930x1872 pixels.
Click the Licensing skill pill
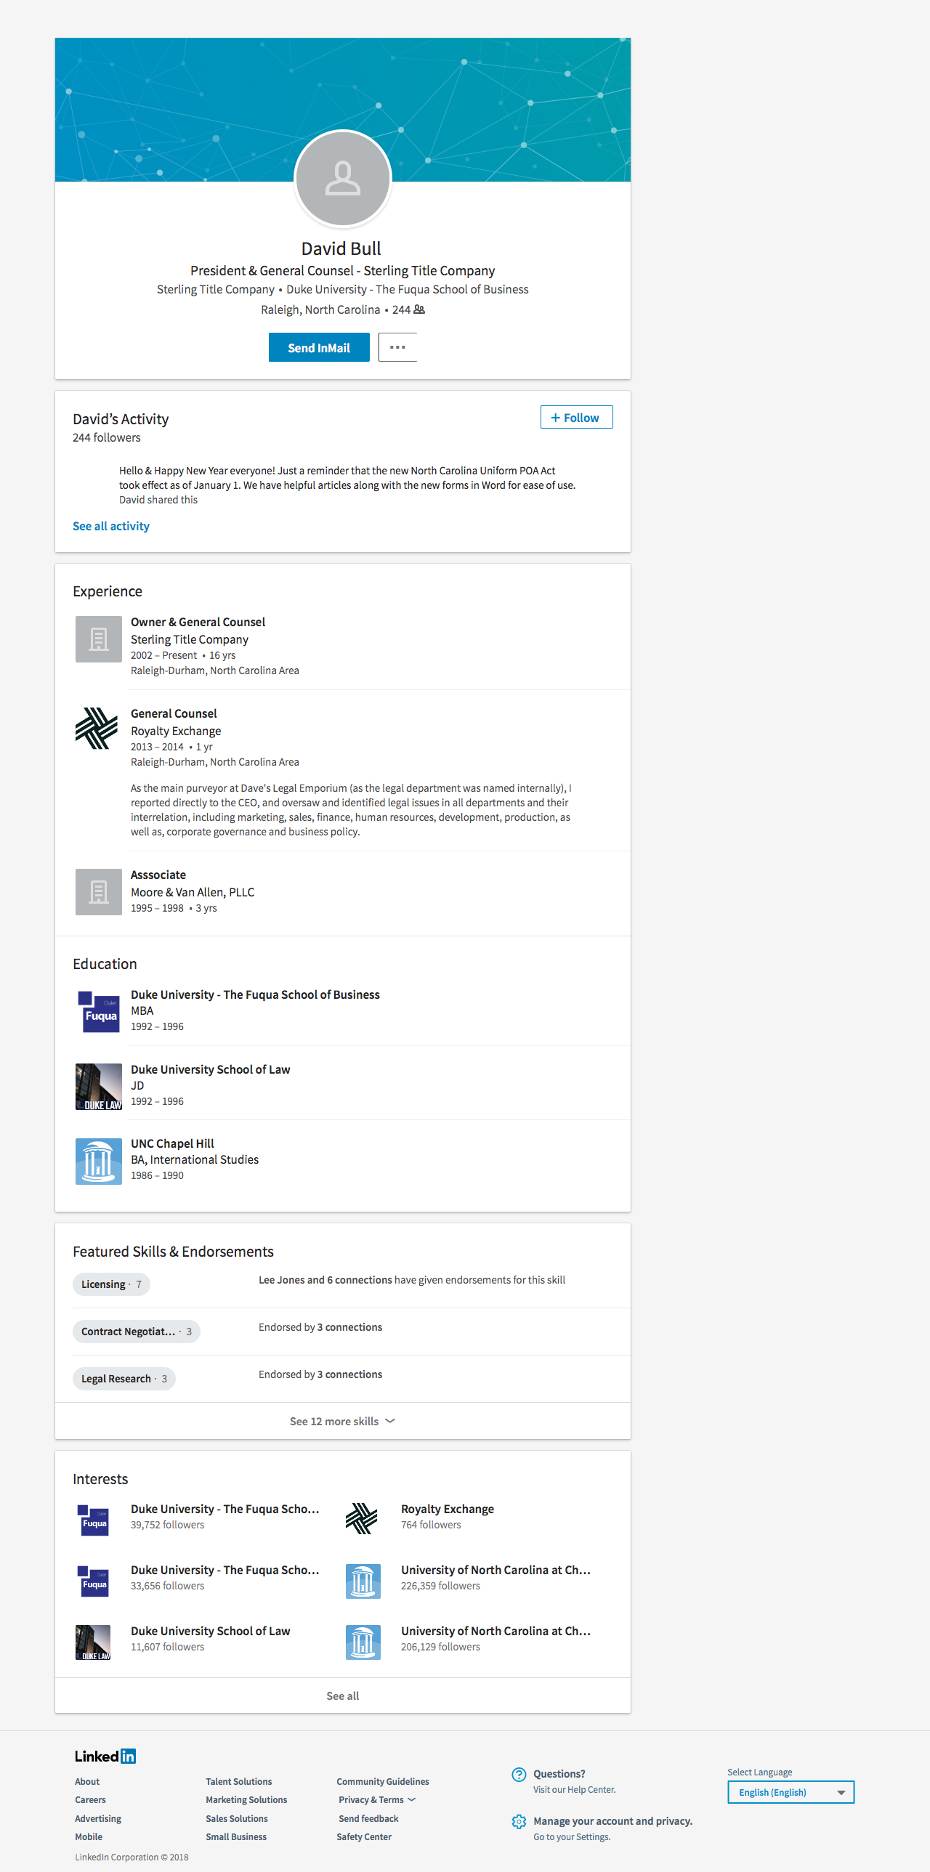(x=111, y=1284)
